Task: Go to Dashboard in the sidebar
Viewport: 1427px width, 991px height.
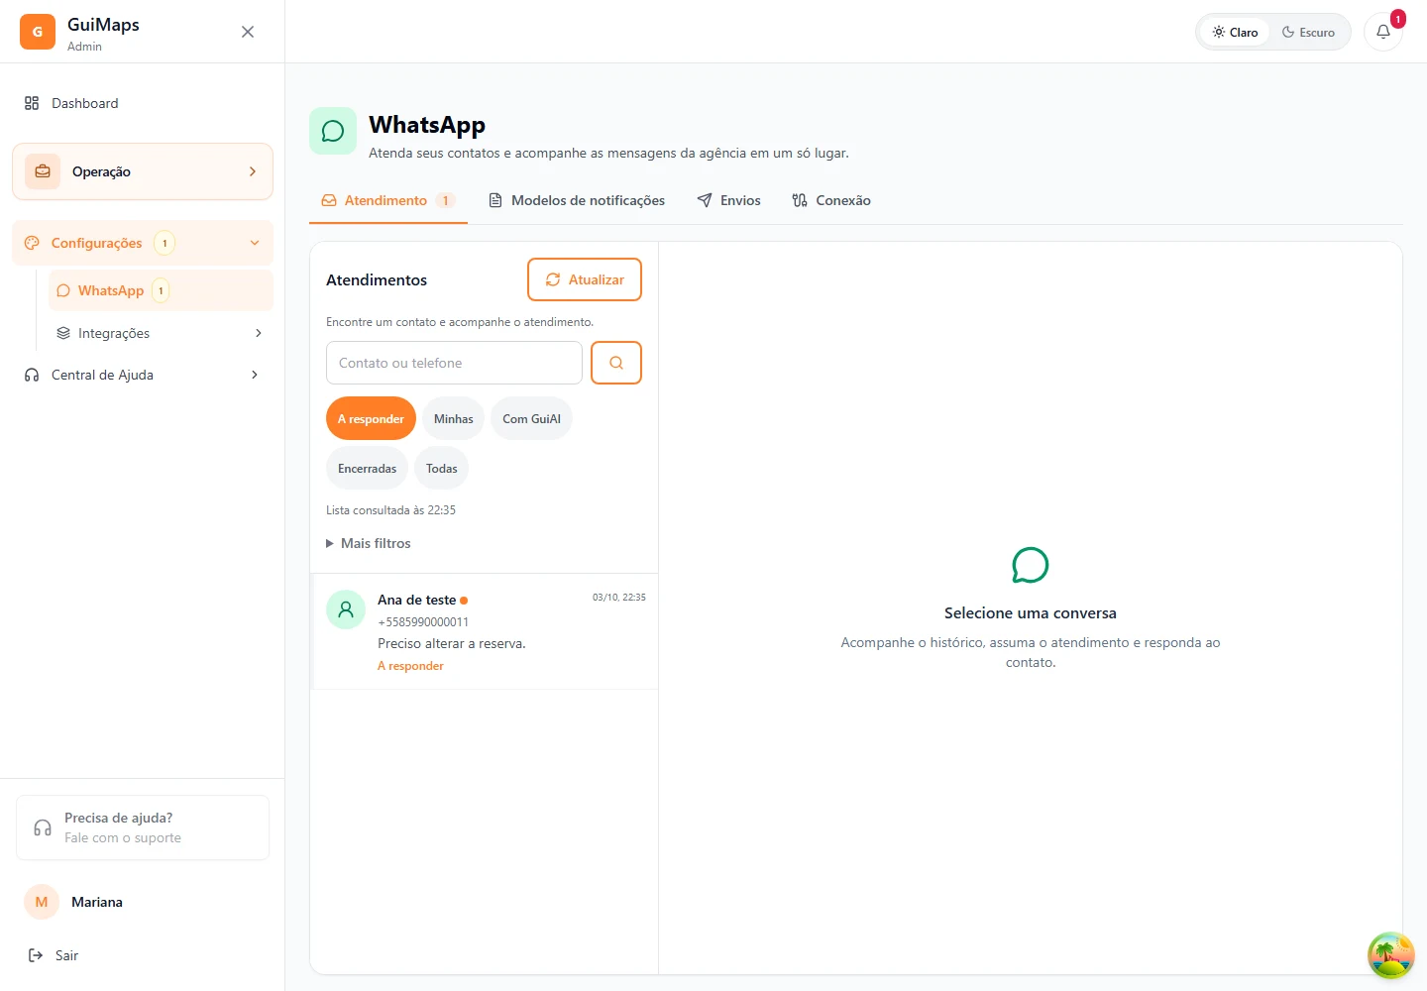Action: [x=143, y=103]
